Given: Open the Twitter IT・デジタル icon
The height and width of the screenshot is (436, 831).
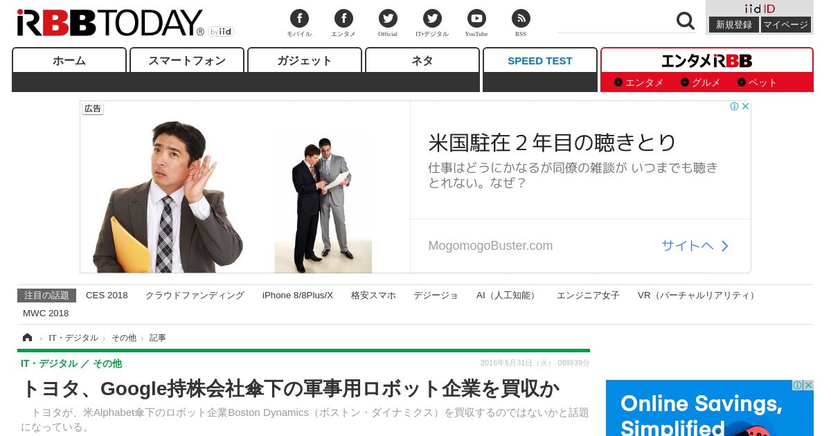Looking at the screenshot, I should point(432,19).
